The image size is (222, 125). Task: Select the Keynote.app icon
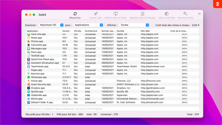[x=28, y=74]
